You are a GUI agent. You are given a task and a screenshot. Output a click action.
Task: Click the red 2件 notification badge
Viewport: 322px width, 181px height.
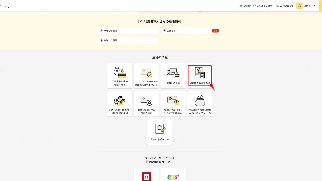tap(215, 31)
